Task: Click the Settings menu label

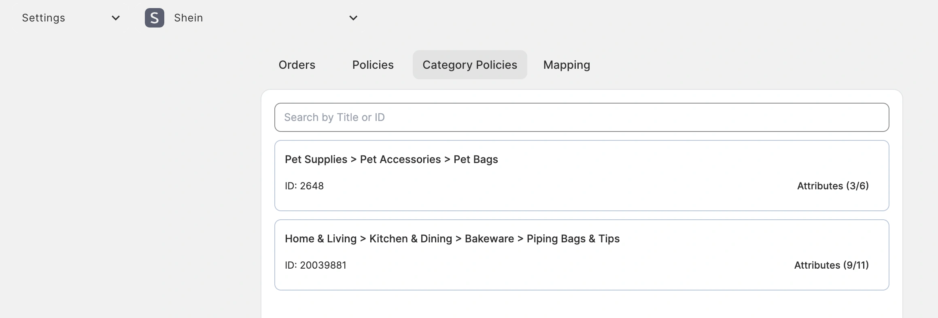Action: (44, 18)
